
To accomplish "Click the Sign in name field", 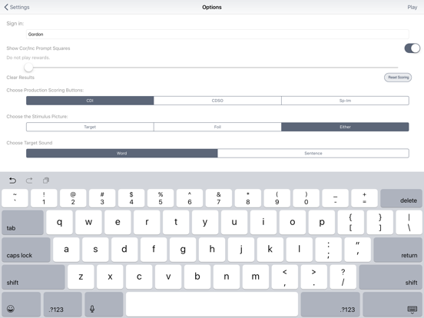I will tap(217, 35).
